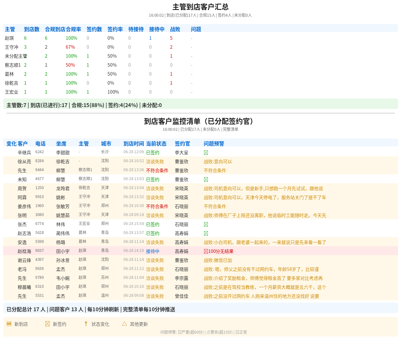Viewport: 401px width, 350px height.
Task: Click agent 李甜甜
Action: click(63, 153)
